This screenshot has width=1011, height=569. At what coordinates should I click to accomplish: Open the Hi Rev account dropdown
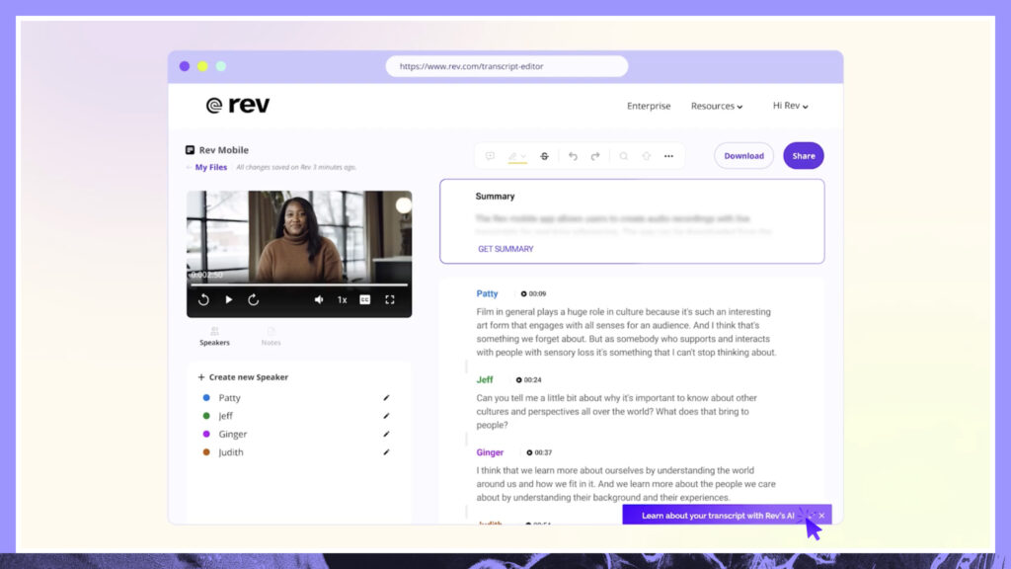pos(790,106)
